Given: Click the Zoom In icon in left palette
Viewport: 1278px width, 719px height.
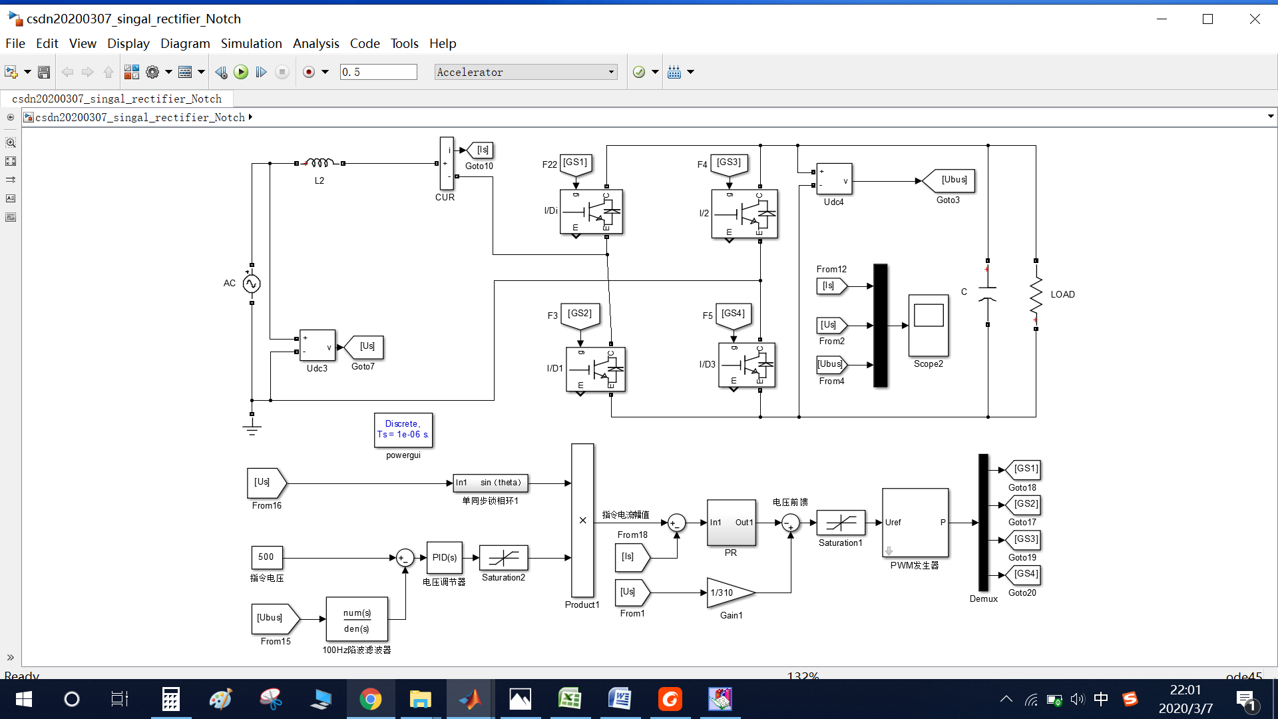Looking at the screenshot, I should (x=11, y=142).
